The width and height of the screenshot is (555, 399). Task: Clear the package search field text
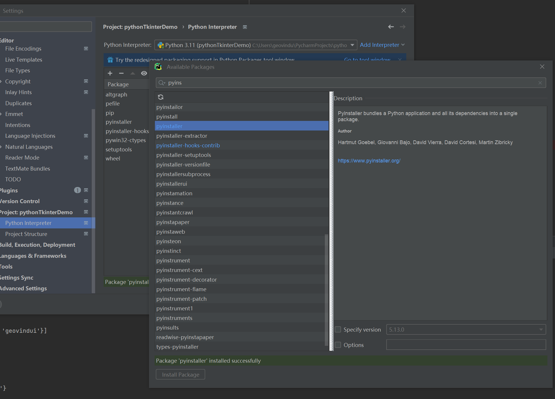pyautogui.click(x=540, y=83)
